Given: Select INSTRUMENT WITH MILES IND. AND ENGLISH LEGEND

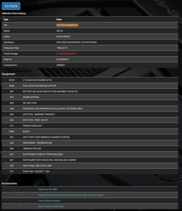Looking at the screenshot, I should point(50,160).
